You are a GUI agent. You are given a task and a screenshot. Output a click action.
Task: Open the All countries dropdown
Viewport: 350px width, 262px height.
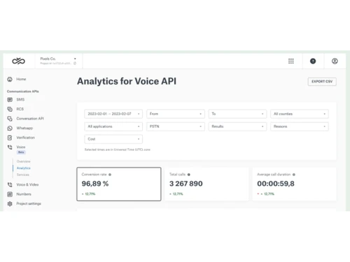click(x=300, y=114)
